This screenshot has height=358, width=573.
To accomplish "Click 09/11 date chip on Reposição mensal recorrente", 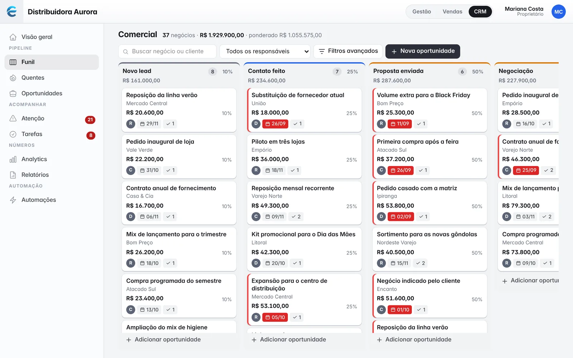I will pos(275,217).
